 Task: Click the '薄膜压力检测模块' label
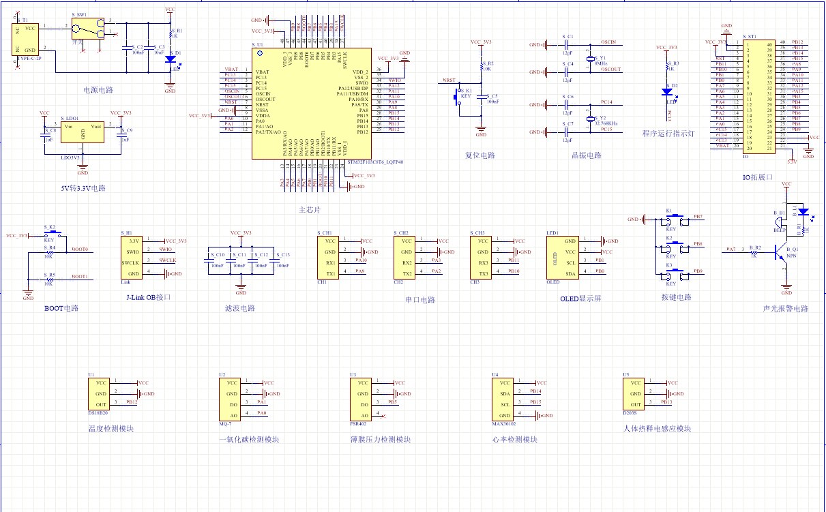coord(381,439)
